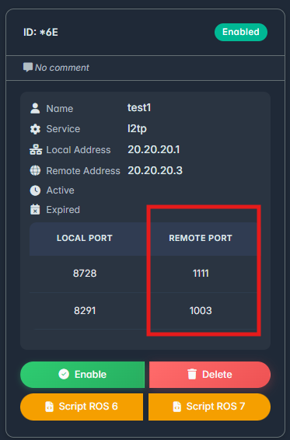Click the gear icon beside Service
Viewport: 290px width, 440px height.
[x=35, y=129]
